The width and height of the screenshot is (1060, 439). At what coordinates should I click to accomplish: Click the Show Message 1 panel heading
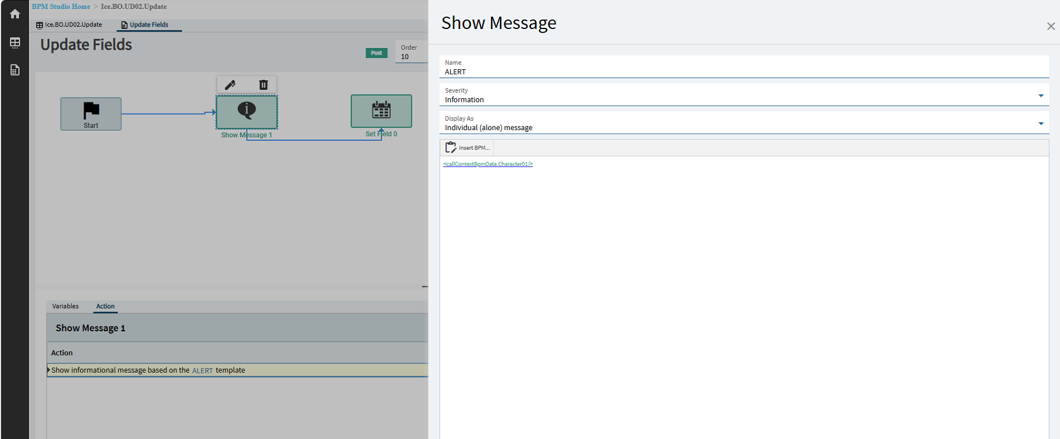[91, 328]
